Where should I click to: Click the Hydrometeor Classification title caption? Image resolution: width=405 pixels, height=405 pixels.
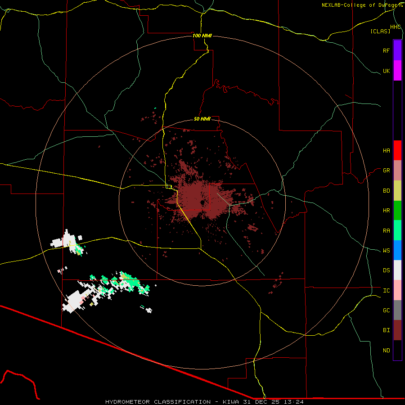coord(204,402)
